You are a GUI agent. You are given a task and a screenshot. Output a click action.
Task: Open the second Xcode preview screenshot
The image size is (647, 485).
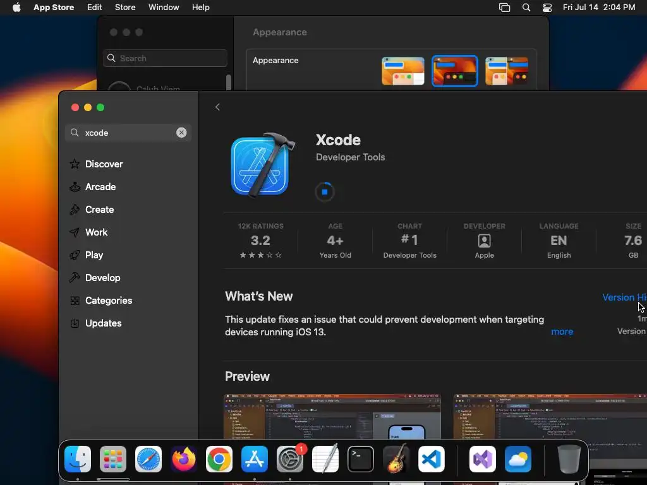click(x=550, y=417)
